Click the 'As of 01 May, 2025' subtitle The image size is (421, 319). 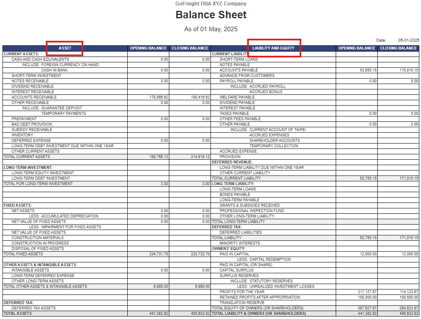coord(210,29)
